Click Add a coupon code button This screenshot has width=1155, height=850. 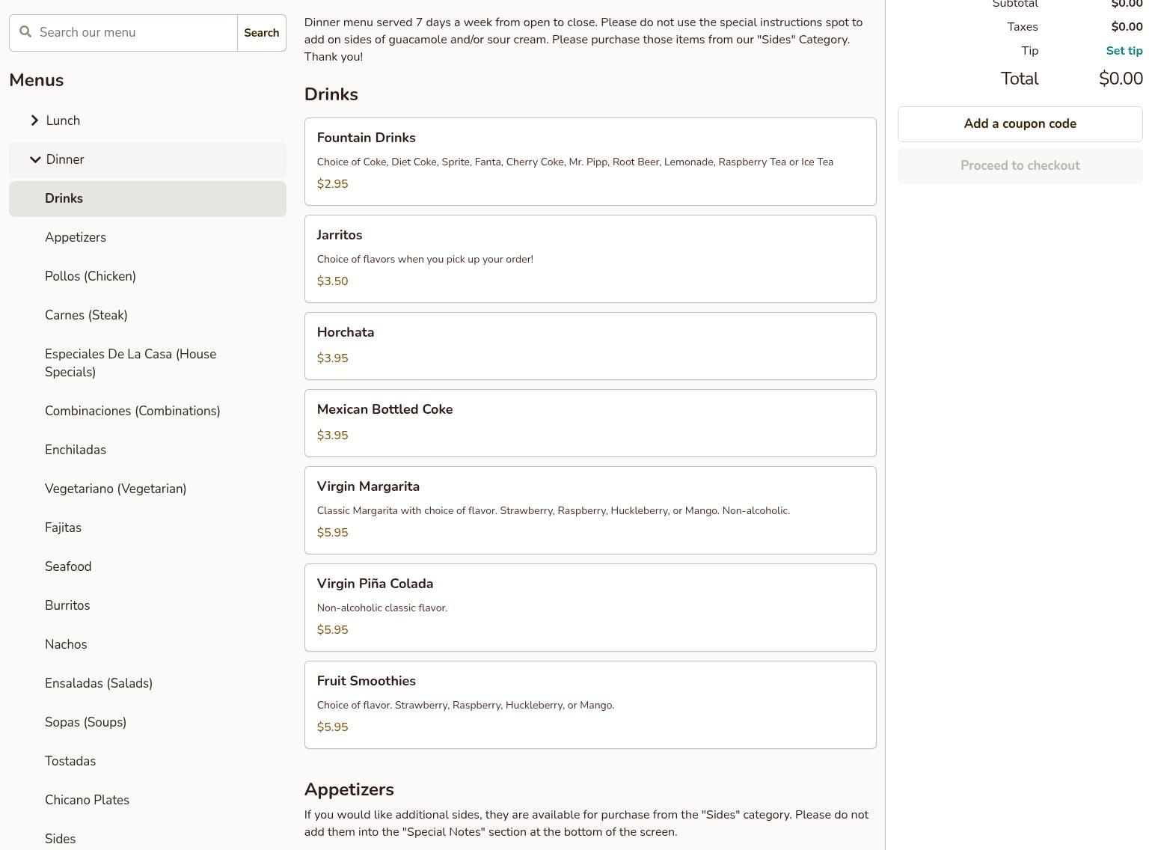click(1020, 124)
